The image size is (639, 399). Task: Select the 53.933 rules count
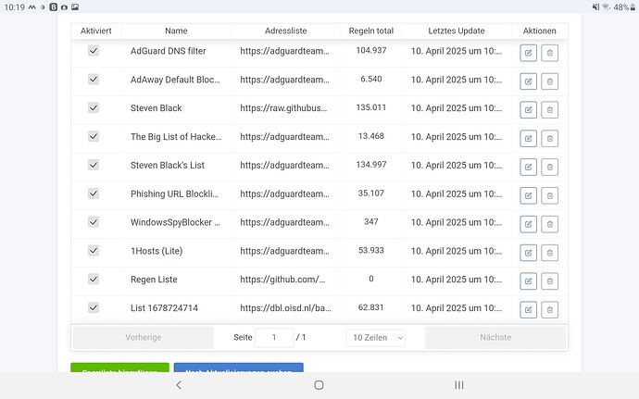click(370, 250)
